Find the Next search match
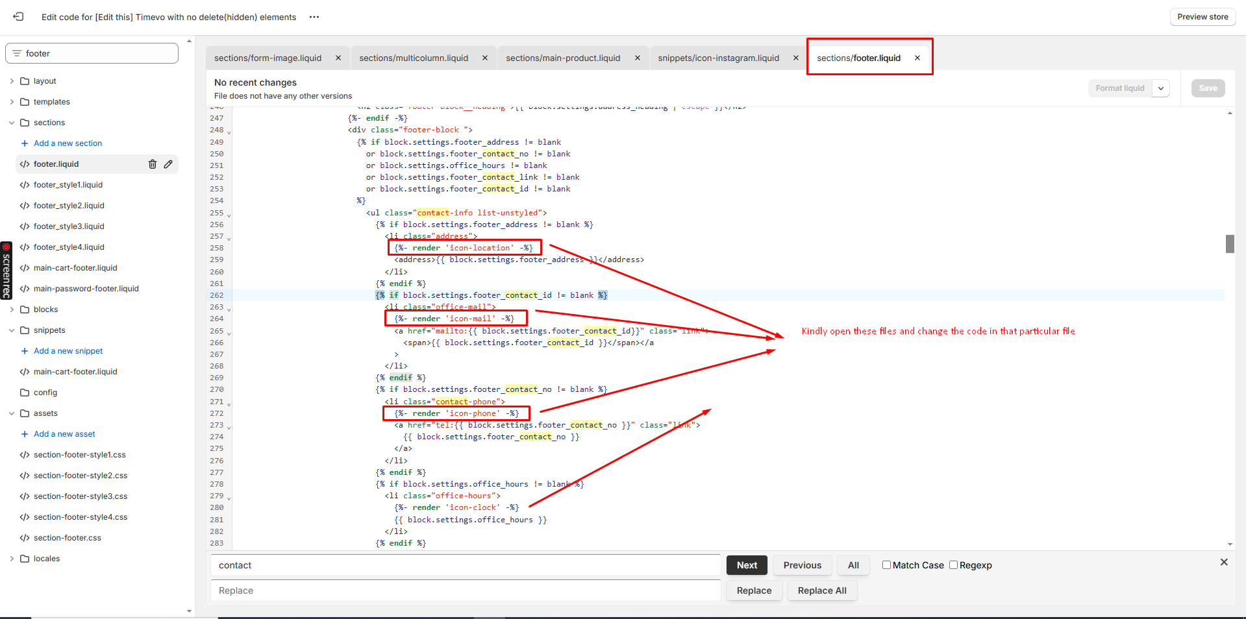The image size is (1246, 619). [747, 565]
